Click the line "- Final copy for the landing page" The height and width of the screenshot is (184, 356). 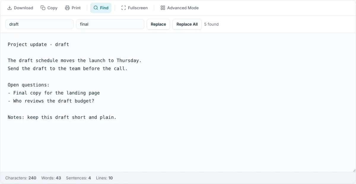54,93
